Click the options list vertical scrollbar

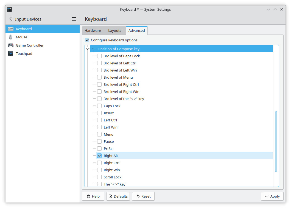276,142
